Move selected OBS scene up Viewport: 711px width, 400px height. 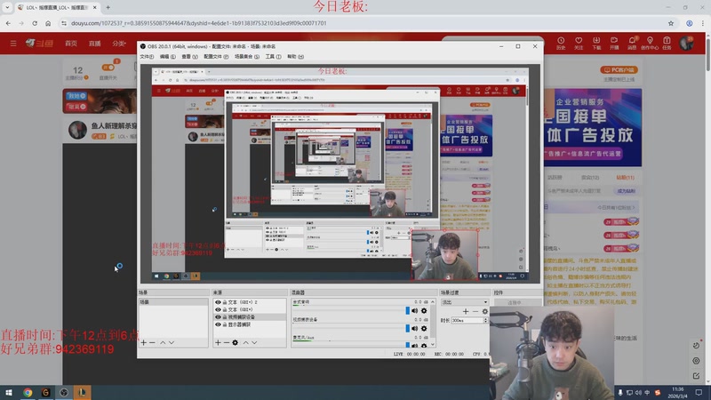pos(163,343)
